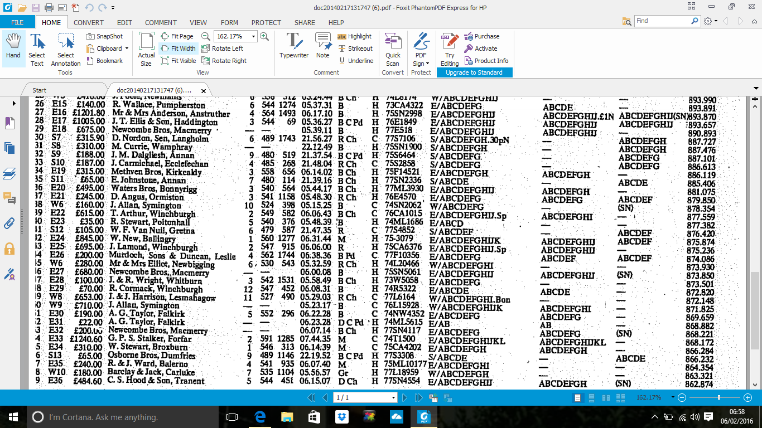Click the status bar zoom slider handle
The image size is (762, 428).
pos(719,397)
